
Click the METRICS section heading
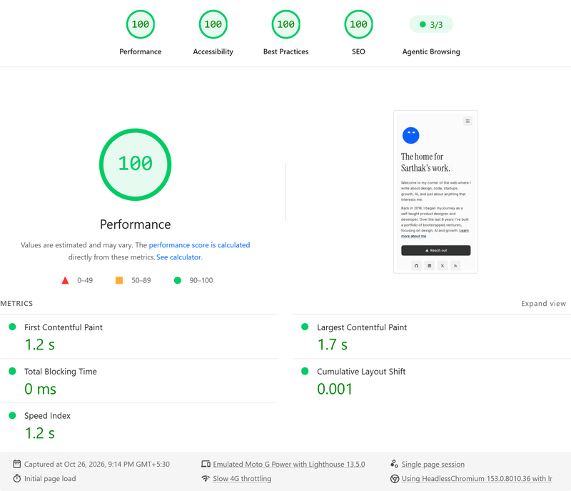pos(16,303)
